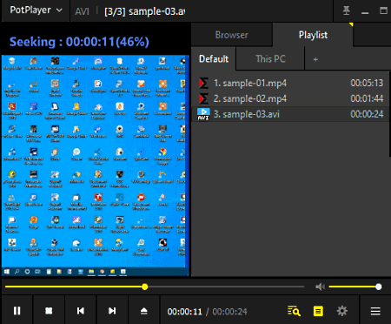Click the current time 00:00:11 display
Screen dimensions: 391x324
[185, 312]
